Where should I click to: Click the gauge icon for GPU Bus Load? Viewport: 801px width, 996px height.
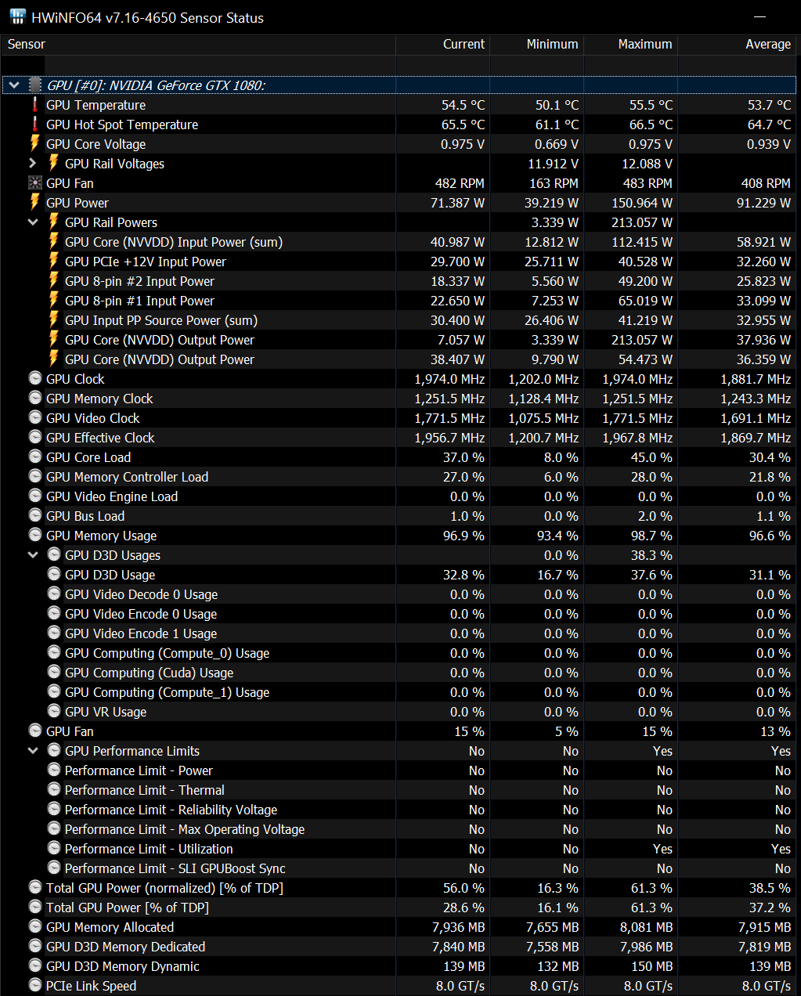click(x=35, y=515)
